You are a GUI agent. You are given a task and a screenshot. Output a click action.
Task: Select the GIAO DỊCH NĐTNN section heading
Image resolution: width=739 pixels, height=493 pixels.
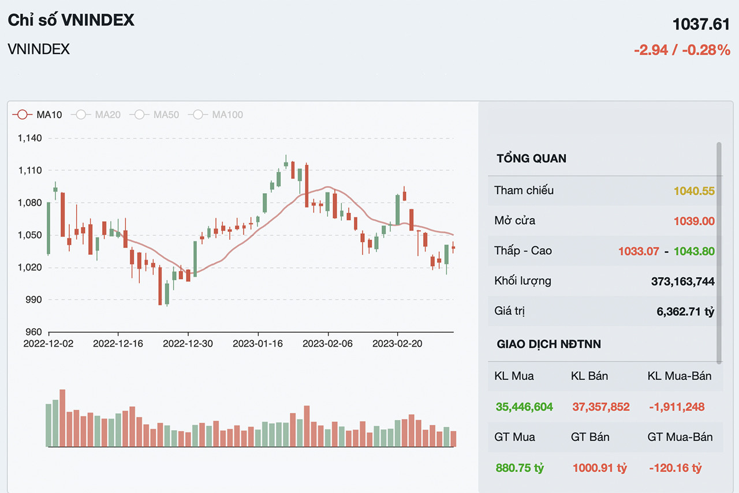548,344
